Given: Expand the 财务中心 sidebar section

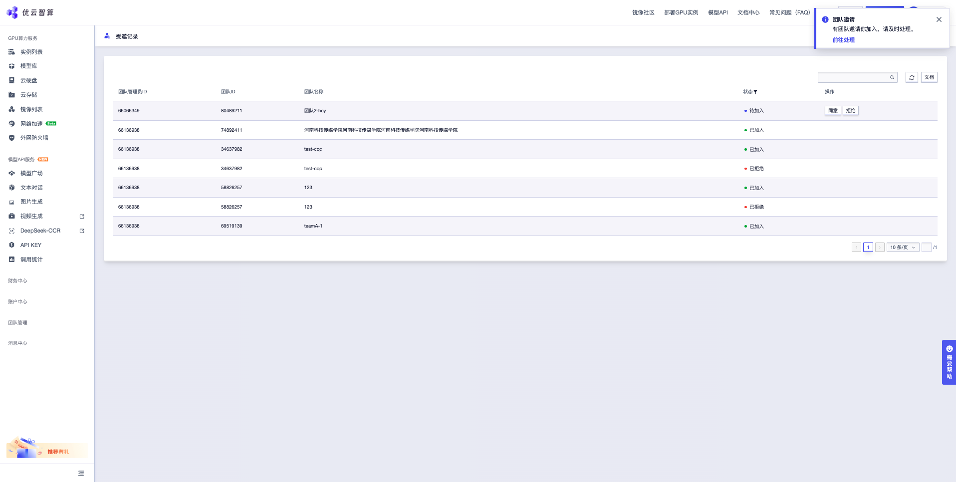Looking at the screenshot, I should coord(17,281).
